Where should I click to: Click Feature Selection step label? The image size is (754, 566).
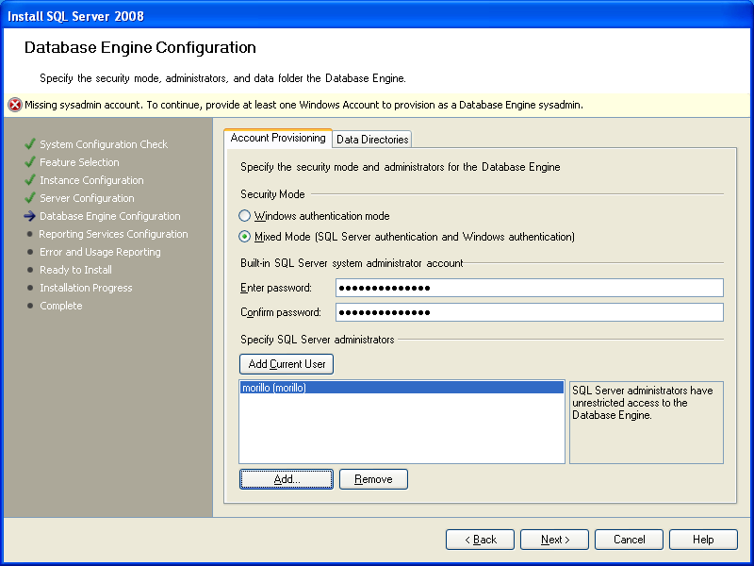79,162
